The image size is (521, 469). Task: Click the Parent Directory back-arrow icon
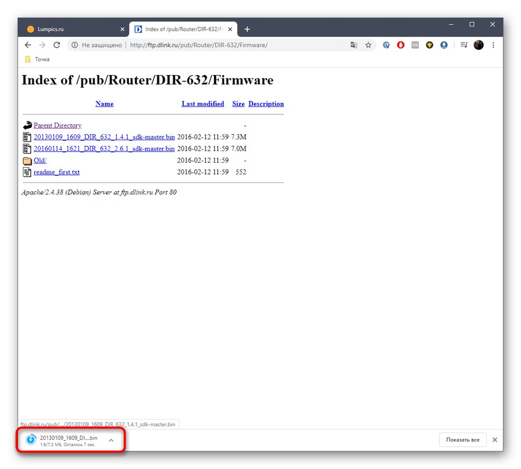27,125
